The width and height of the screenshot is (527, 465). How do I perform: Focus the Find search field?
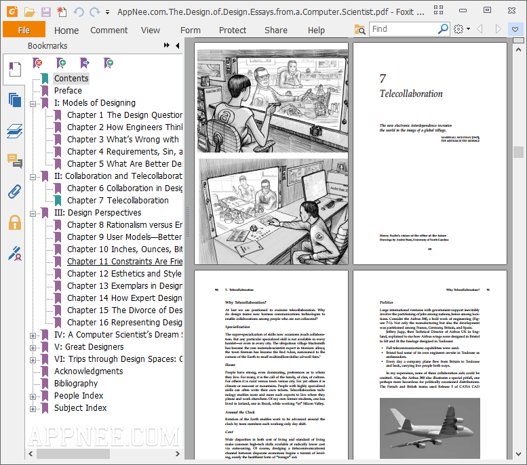point(404,29)
